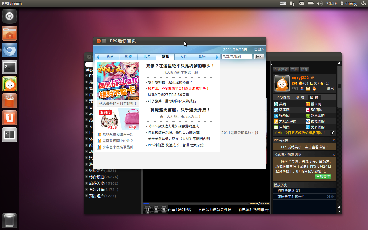Click the crescent moon icon in profile row
The image size is (368, 230).
tap(311, 83)
